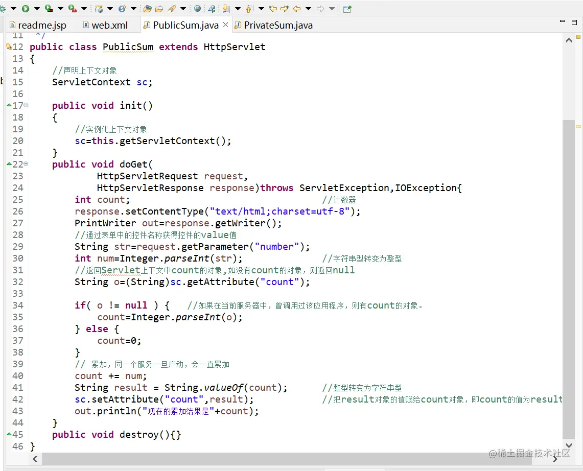Open the Previous Annotation dropdown arrow
The height and width of the screenshot is (471, 583).
pos(262,9)
